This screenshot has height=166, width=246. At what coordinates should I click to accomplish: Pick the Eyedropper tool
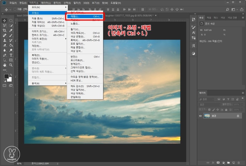click(11, 30)
